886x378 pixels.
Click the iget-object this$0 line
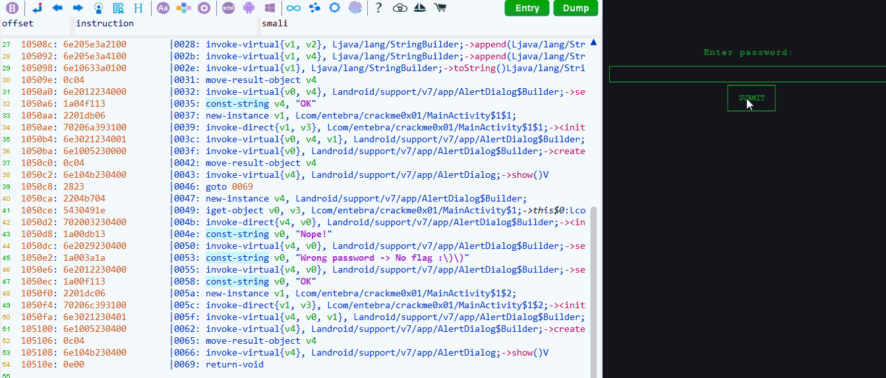[x=378, y=210]
